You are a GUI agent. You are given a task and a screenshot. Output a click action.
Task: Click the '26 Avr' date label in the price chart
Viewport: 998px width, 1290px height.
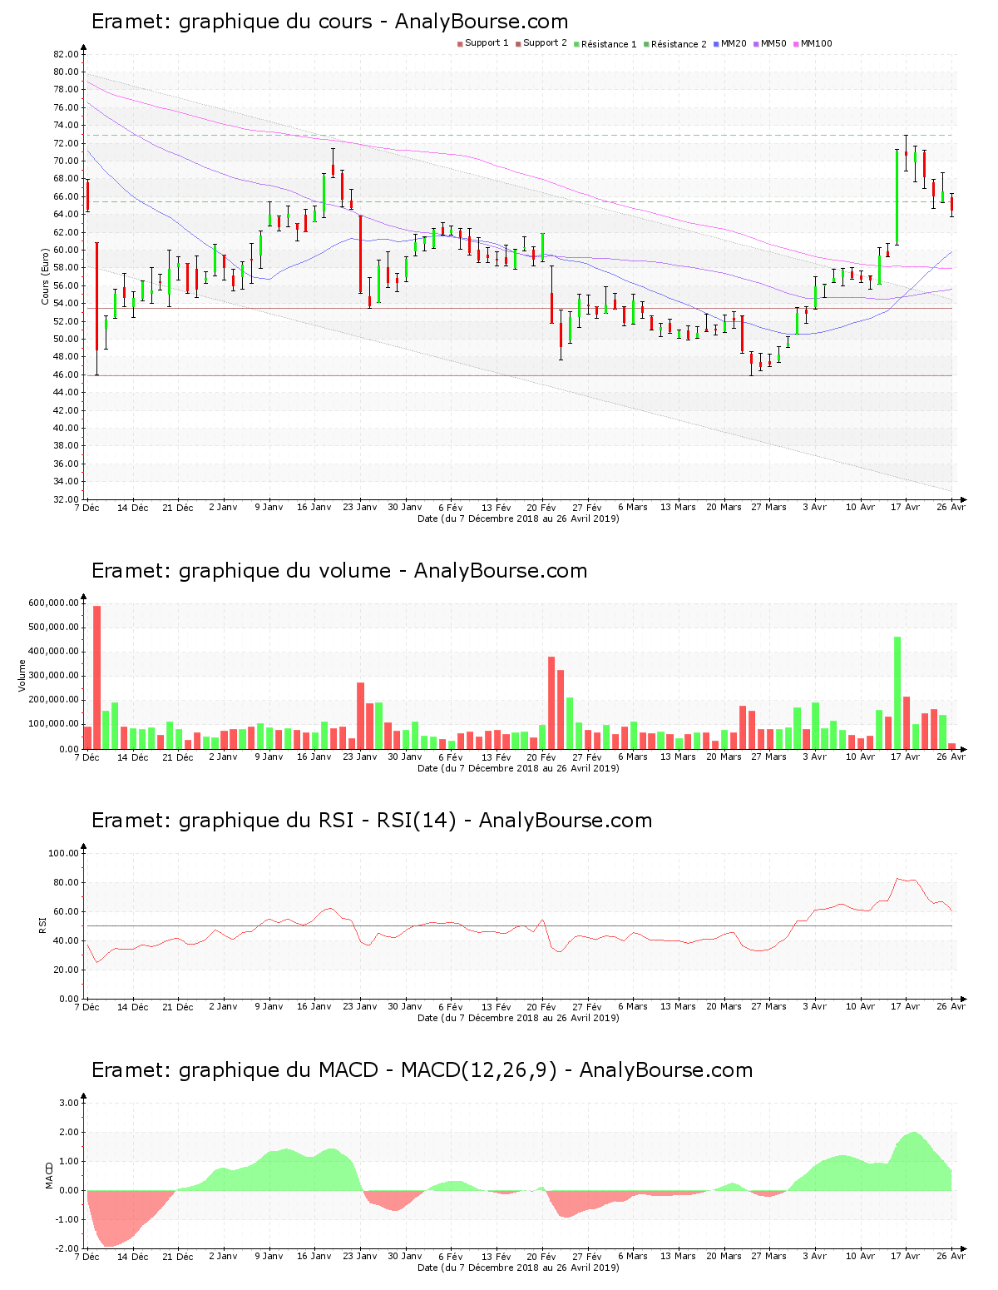(951, 508)
